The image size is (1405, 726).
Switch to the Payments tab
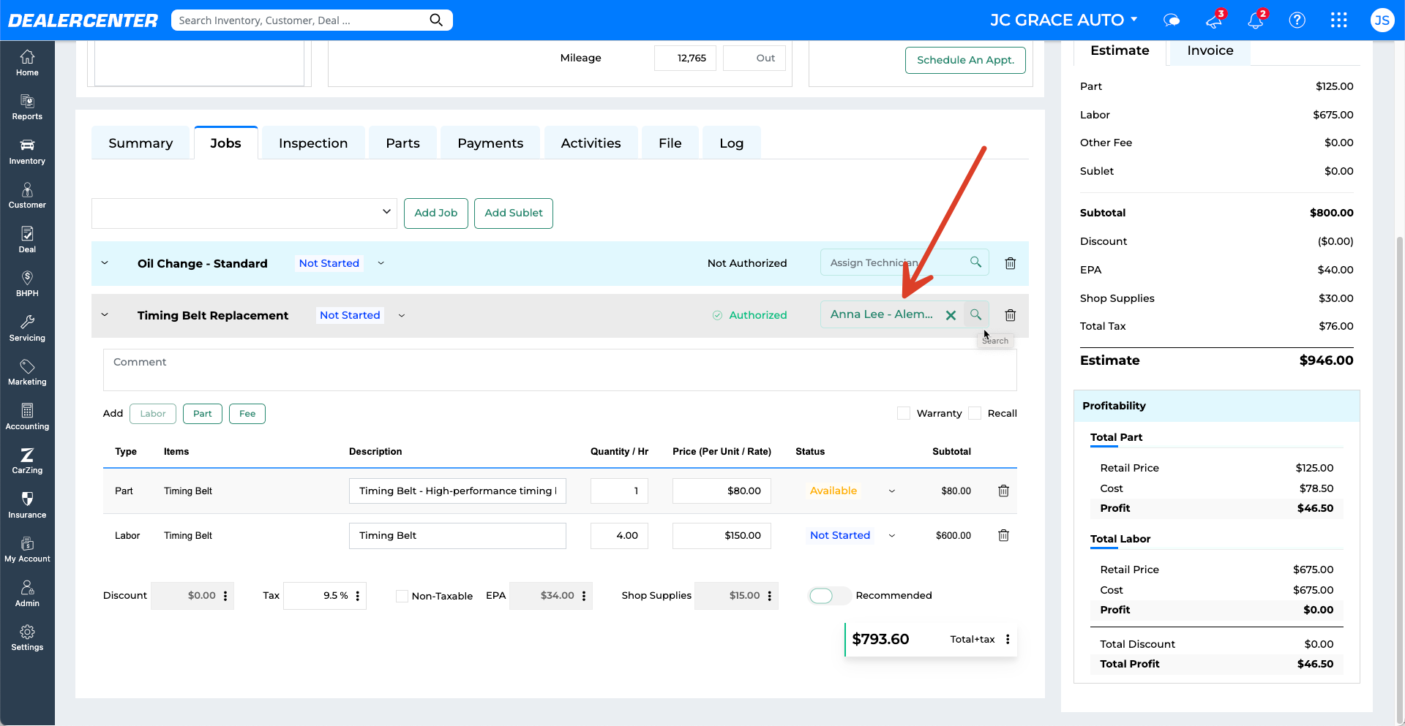point(490,143)
